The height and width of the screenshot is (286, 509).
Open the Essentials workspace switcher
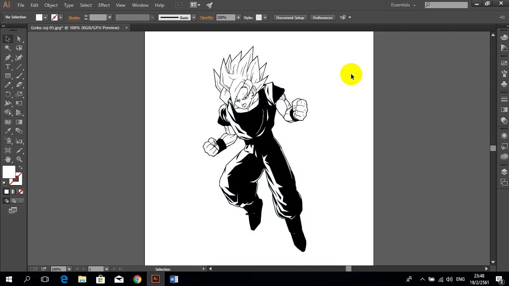tap(403, 5)
